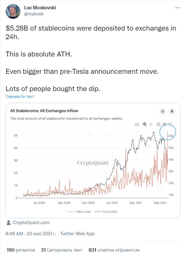Open the @mskvsk handle link

click(x=34, y=14)
